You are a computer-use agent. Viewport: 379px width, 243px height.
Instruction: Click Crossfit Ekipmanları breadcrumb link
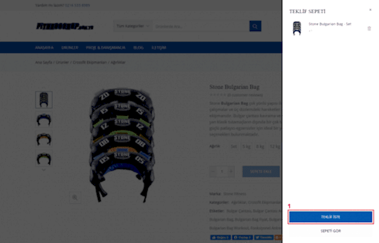(x=90, y=62)
